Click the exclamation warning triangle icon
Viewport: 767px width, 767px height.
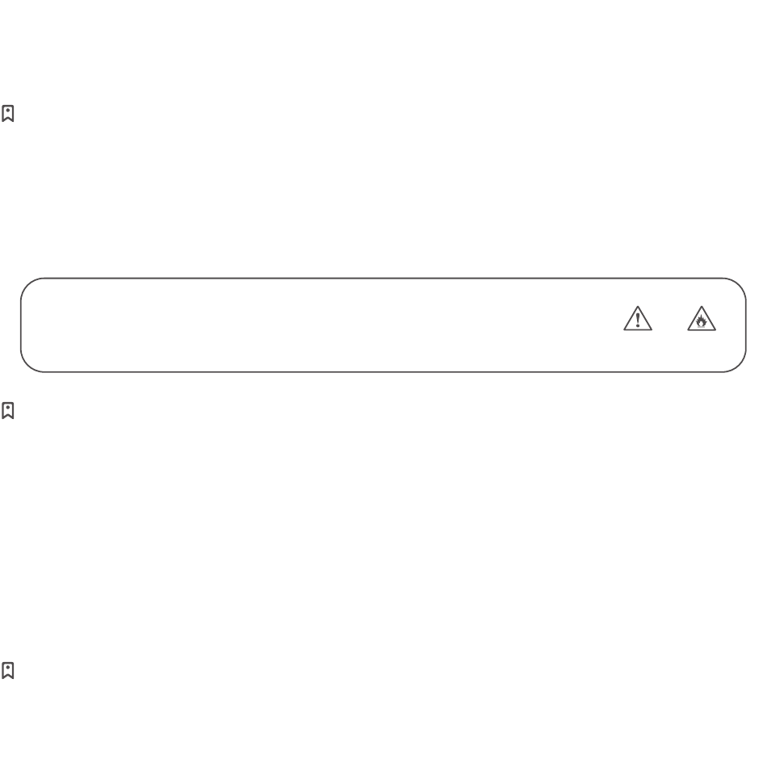pyautogui.click(x=638, y=318)
